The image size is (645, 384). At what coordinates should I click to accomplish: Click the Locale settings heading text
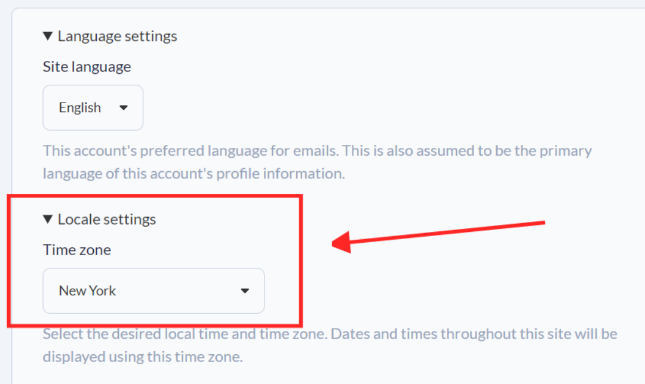point(107,219)
